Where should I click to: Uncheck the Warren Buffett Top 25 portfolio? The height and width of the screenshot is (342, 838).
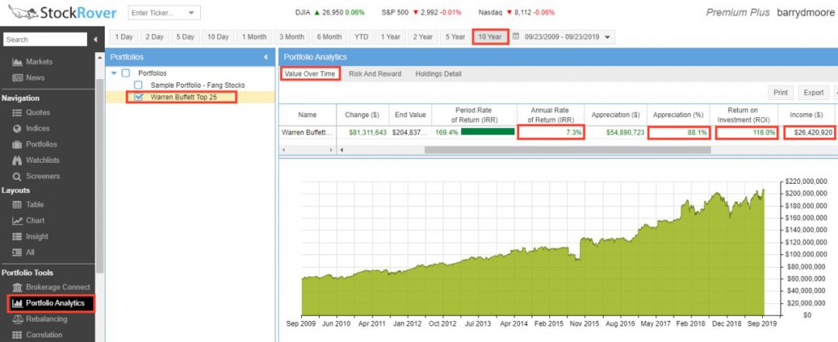(139, 97)
